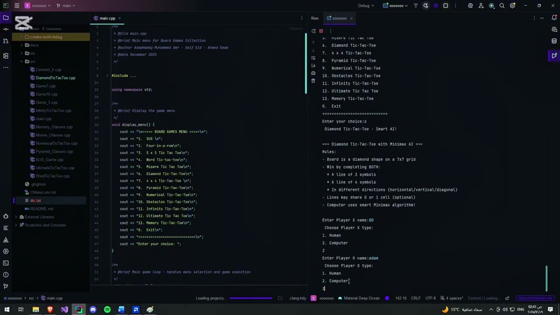Expand the docs folder
560x315 pixels.
pos(21,45)
